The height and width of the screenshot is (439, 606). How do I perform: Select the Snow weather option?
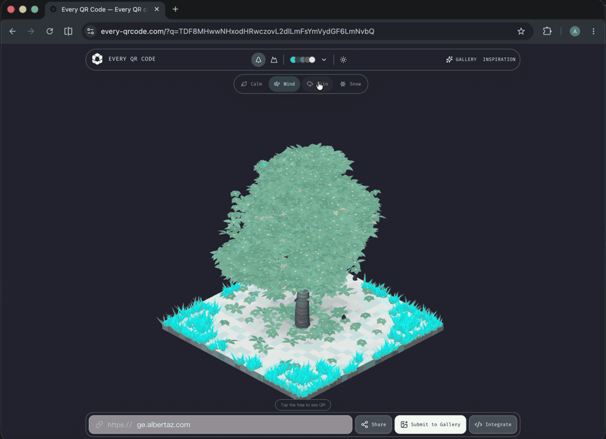pos(350,84)
